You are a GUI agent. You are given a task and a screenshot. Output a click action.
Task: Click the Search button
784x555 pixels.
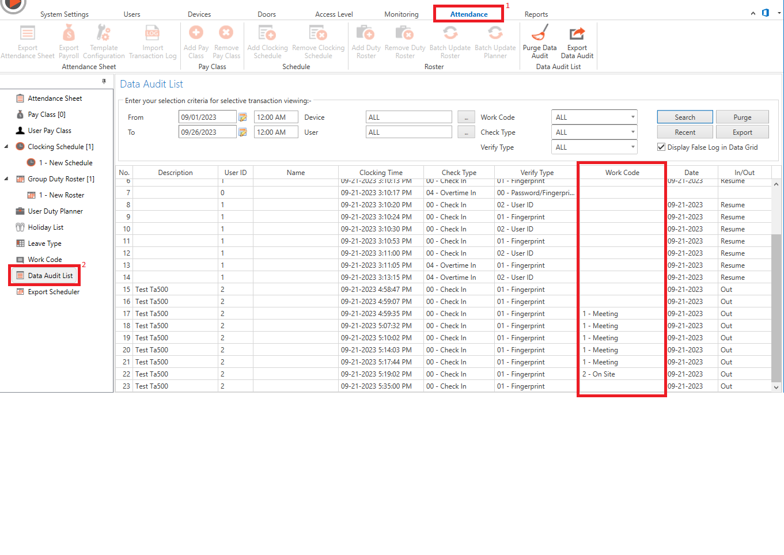(685, 117)
